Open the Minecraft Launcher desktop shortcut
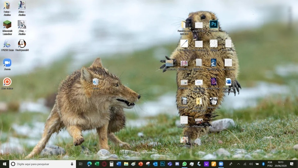The image size is (298, 168). pyautogui.click(x=7, y=25)
